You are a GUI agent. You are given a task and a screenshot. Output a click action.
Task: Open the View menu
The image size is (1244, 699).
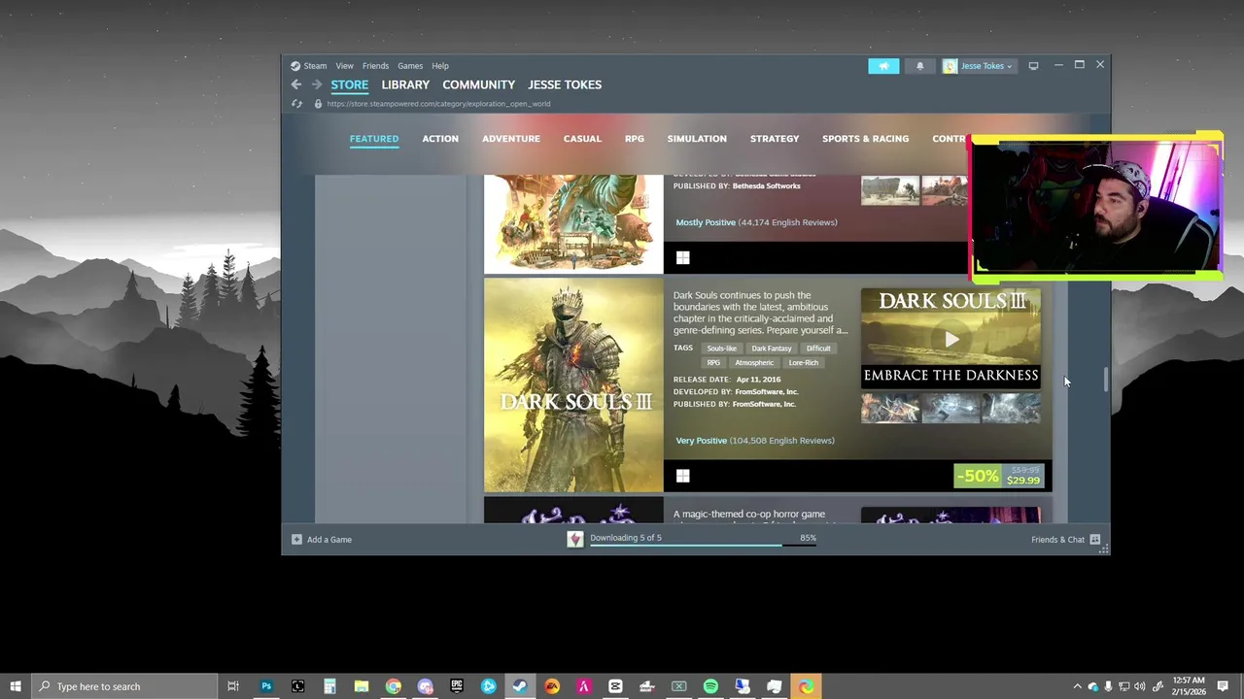(x=344, y=66)
